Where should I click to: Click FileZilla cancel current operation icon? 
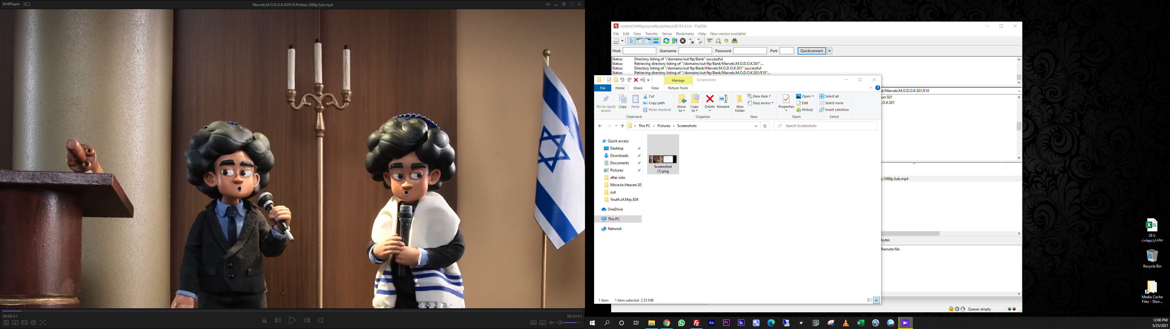point(682,41)
